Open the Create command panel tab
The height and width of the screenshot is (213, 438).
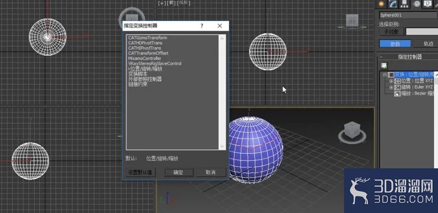pyautogui.click(x=381, y=4)
